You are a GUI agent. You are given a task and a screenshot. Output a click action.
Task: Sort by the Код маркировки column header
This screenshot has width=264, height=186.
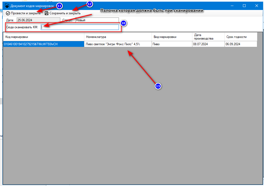pos(43,37)
